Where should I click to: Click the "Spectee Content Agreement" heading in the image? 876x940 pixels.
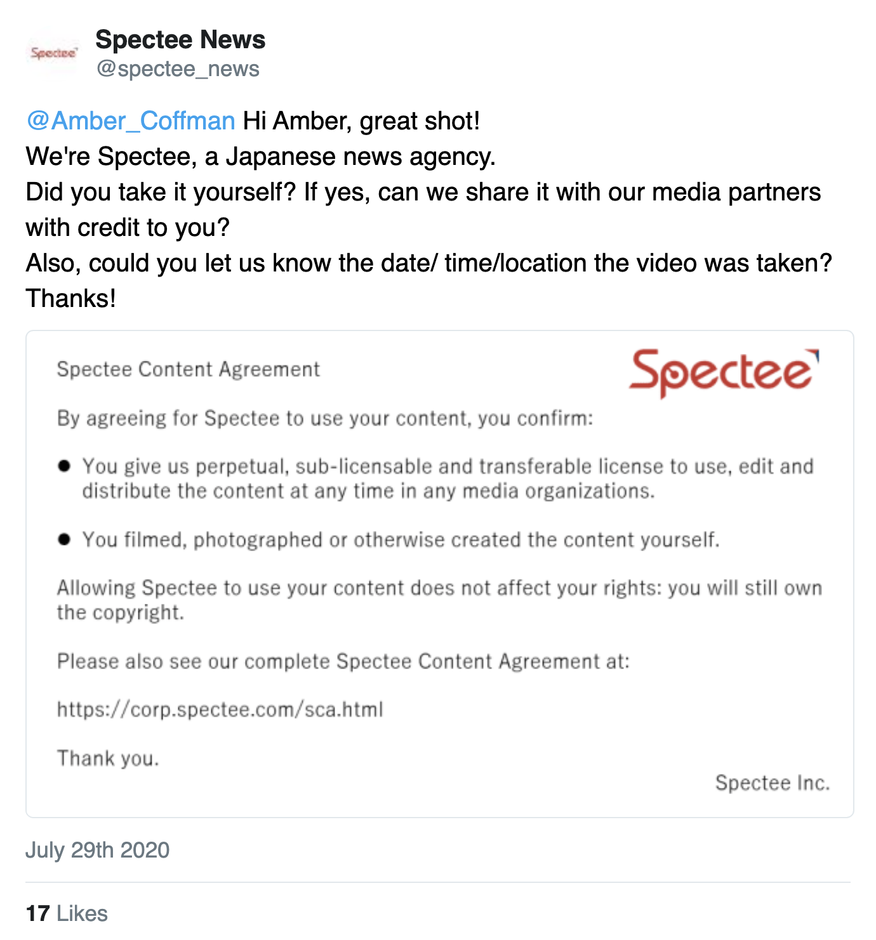pyautogui.click(x=188, y=369)
